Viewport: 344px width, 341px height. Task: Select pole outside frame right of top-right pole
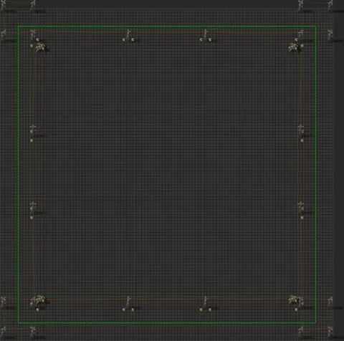[330, 35]
